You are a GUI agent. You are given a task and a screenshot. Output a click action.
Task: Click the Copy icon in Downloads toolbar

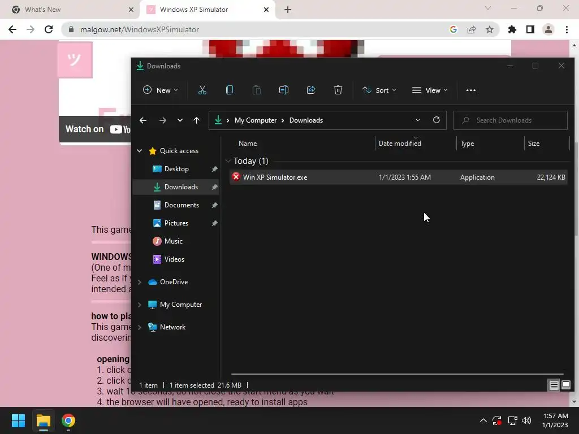[x=230, y=90]
